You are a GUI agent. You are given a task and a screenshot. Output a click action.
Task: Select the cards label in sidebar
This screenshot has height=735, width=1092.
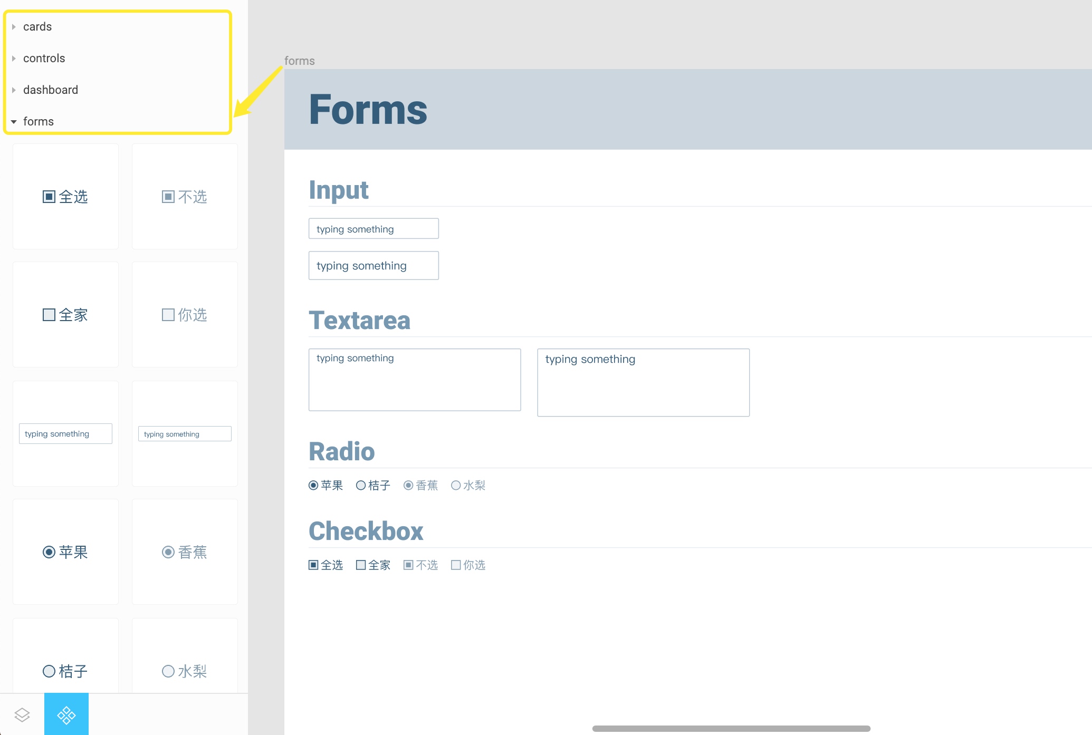coord(37,27)
